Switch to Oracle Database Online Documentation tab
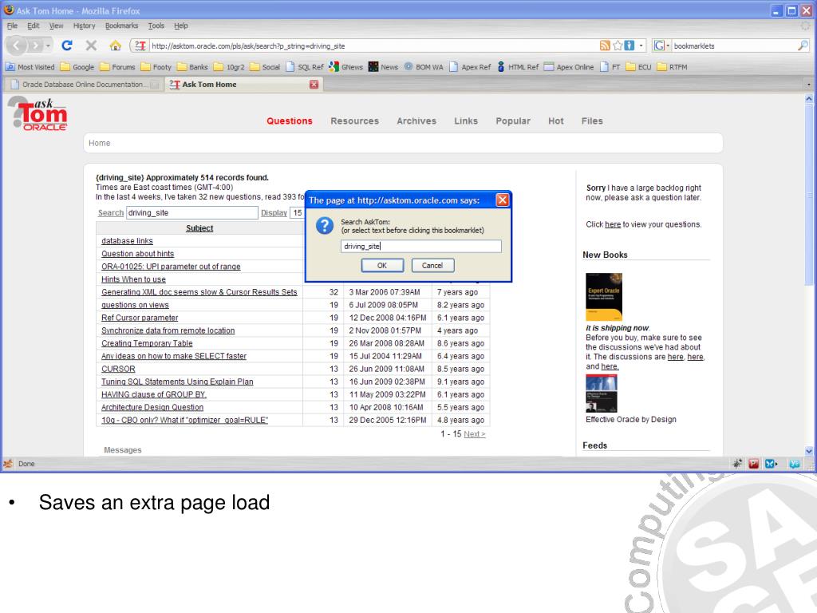817x613 pixels. pyautogui.click(x=83, y=85)
